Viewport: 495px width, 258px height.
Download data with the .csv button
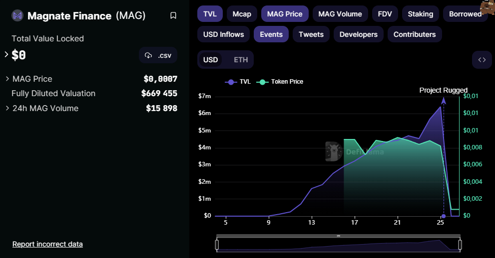tap(158, 55)
